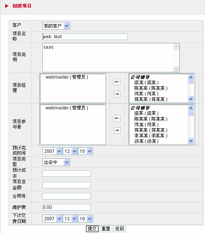Click the 合同号 input field
Viewport: 205px width, 234px height.
(x=67, y=196)
